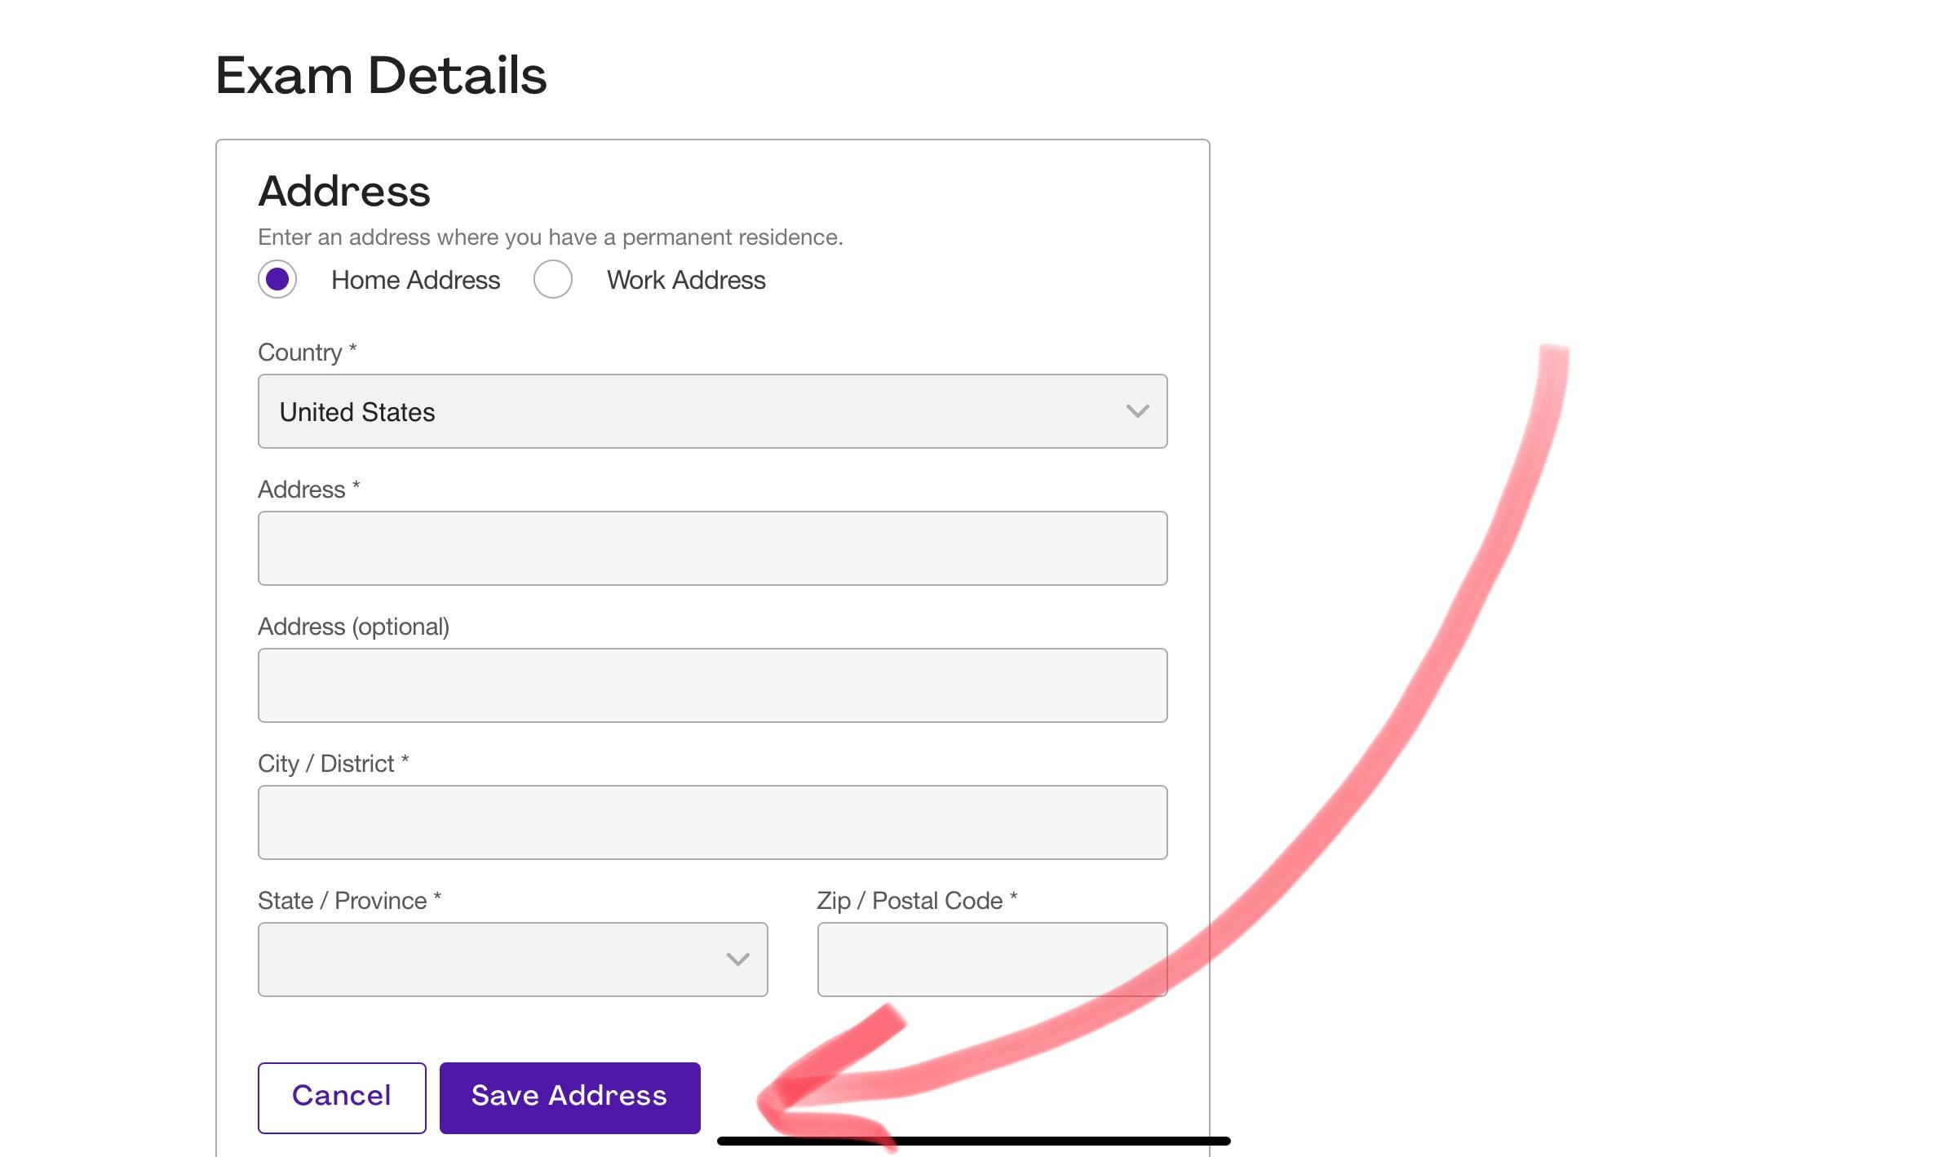Click the "State / Province *" label
This screenshot has width=1948, height=1157.
[349, 901]
